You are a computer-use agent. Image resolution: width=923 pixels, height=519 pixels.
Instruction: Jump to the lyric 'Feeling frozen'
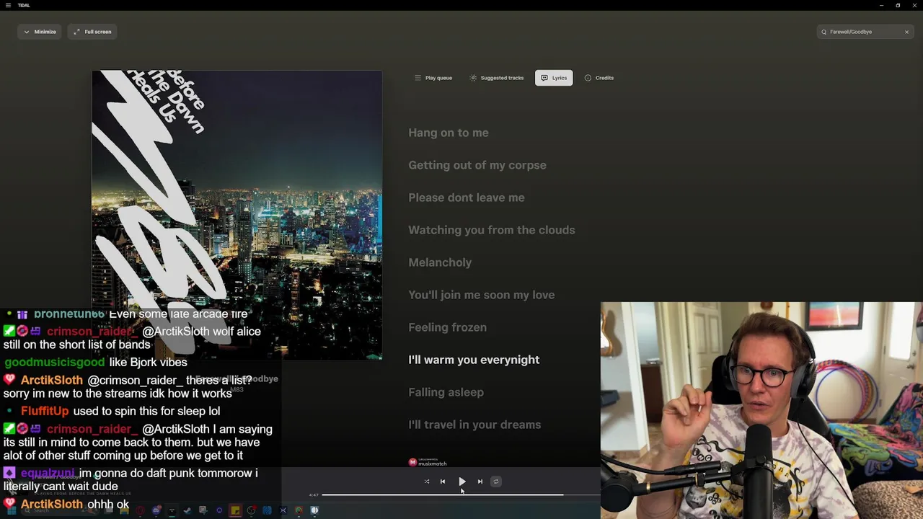click(x=448, y=327)
